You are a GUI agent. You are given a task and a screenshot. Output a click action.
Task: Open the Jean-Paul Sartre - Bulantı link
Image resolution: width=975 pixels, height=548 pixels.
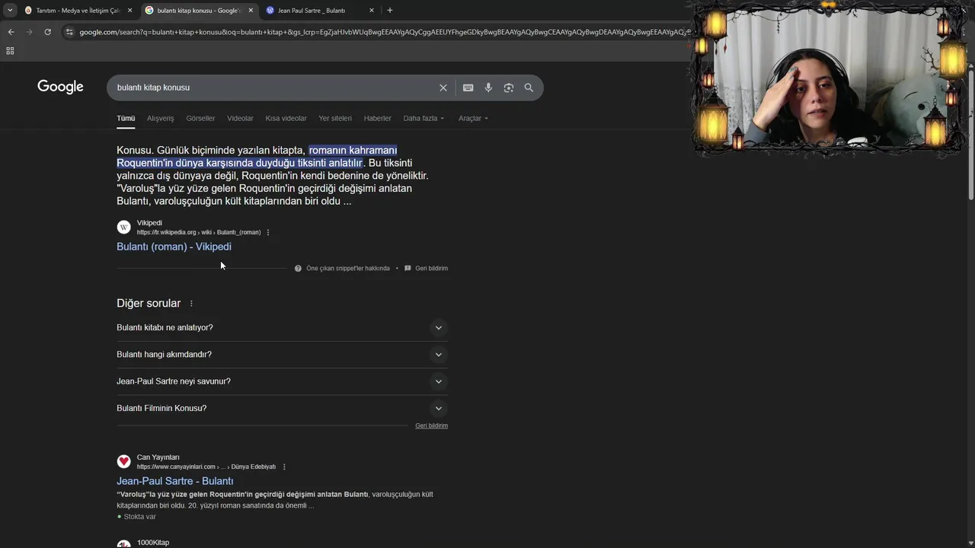coord(174,481)
